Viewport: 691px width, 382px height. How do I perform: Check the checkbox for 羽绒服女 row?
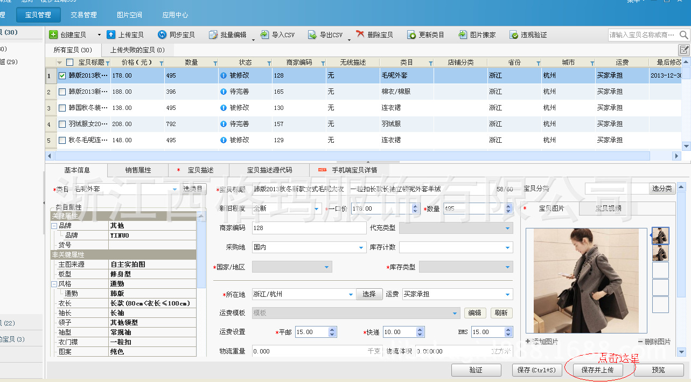coord(61,124)
